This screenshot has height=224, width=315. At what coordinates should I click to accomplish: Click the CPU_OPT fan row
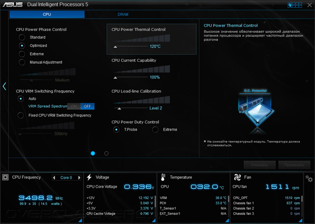(266, 198)
